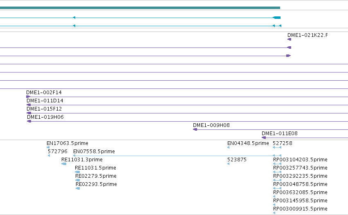The height and width of the screenshot is (215, 348).
Task: Select the DME1-002F14 clone label
Action: 44,93
